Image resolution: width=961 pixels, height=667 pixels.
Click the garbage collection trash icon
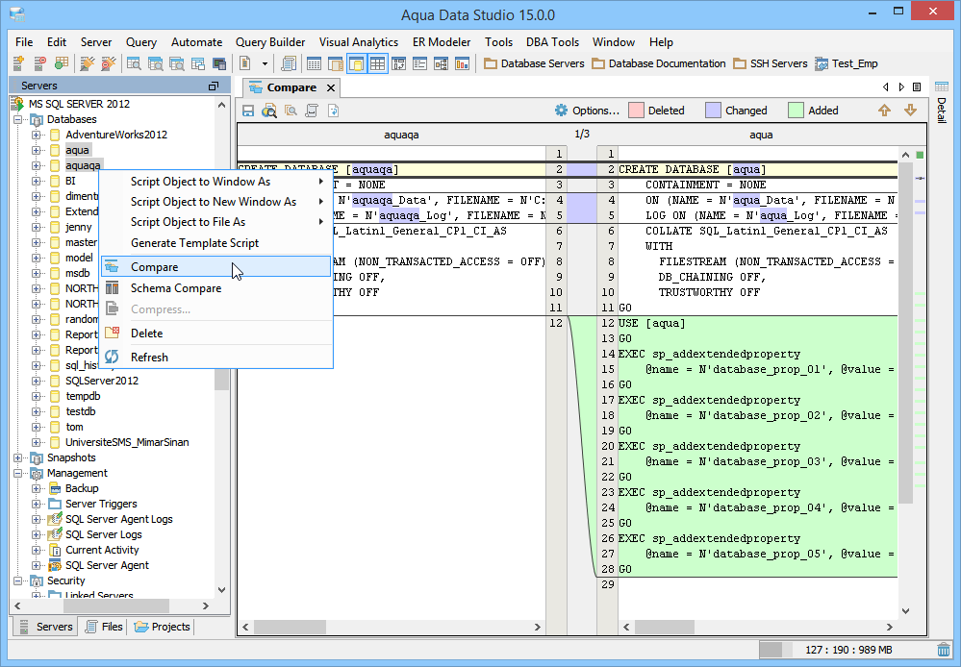942,651
